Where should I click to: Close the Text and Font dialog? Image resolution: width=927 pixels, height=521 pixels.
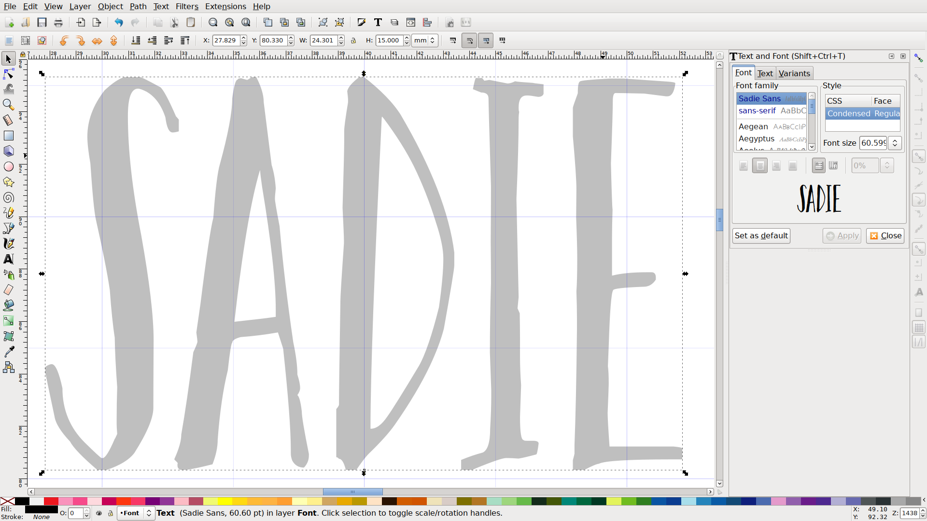(885, 236)
